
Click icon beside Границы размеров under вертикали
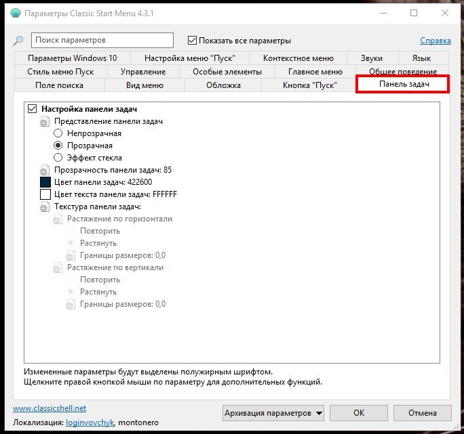click(x=71, y=304)
